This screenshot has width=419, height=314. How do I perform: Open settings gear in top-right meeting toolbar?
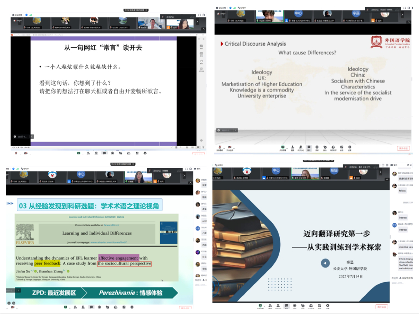tap(349, 147)
